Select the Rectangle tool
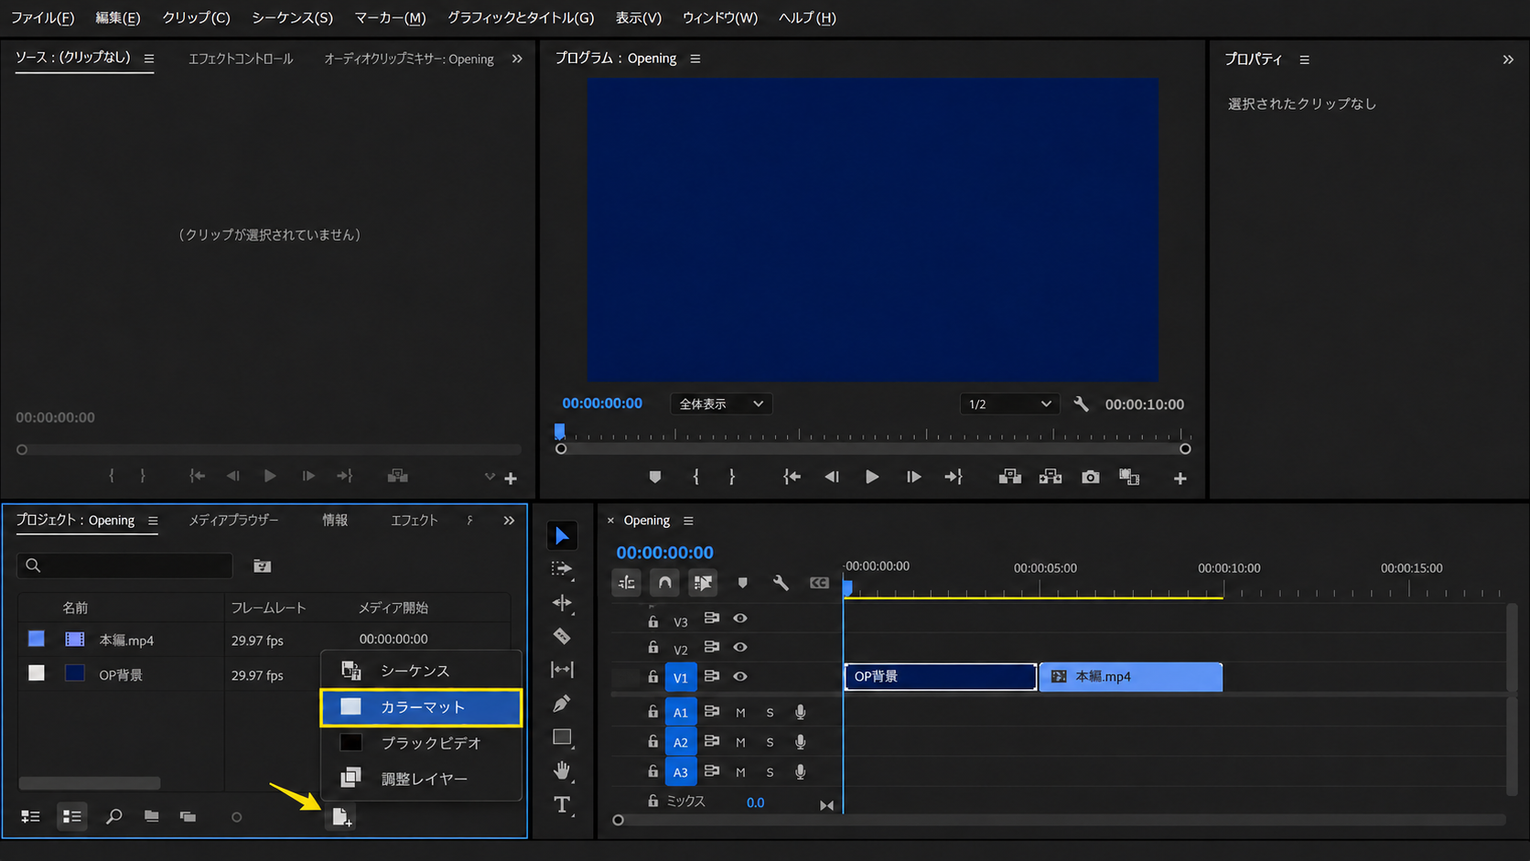 pyautogui.click(x=562, y=737)
